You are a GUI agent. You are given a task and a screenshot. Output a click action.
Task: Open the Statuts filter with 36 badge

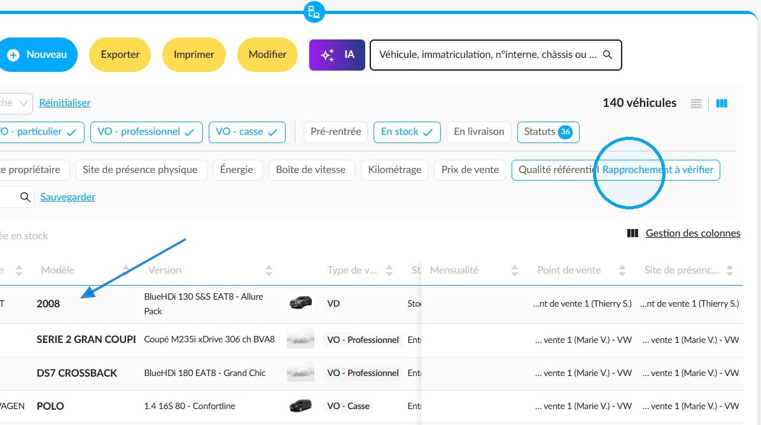[x=548, y=132]
